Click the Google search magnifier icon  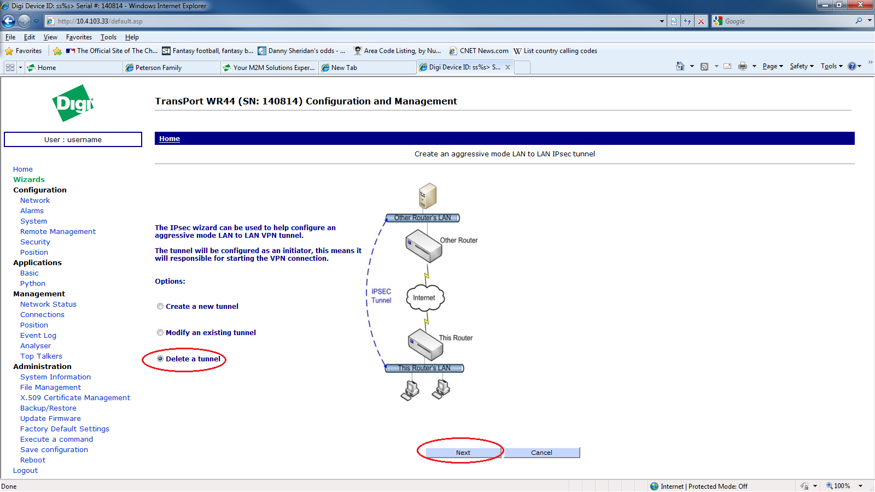[859, 21]
